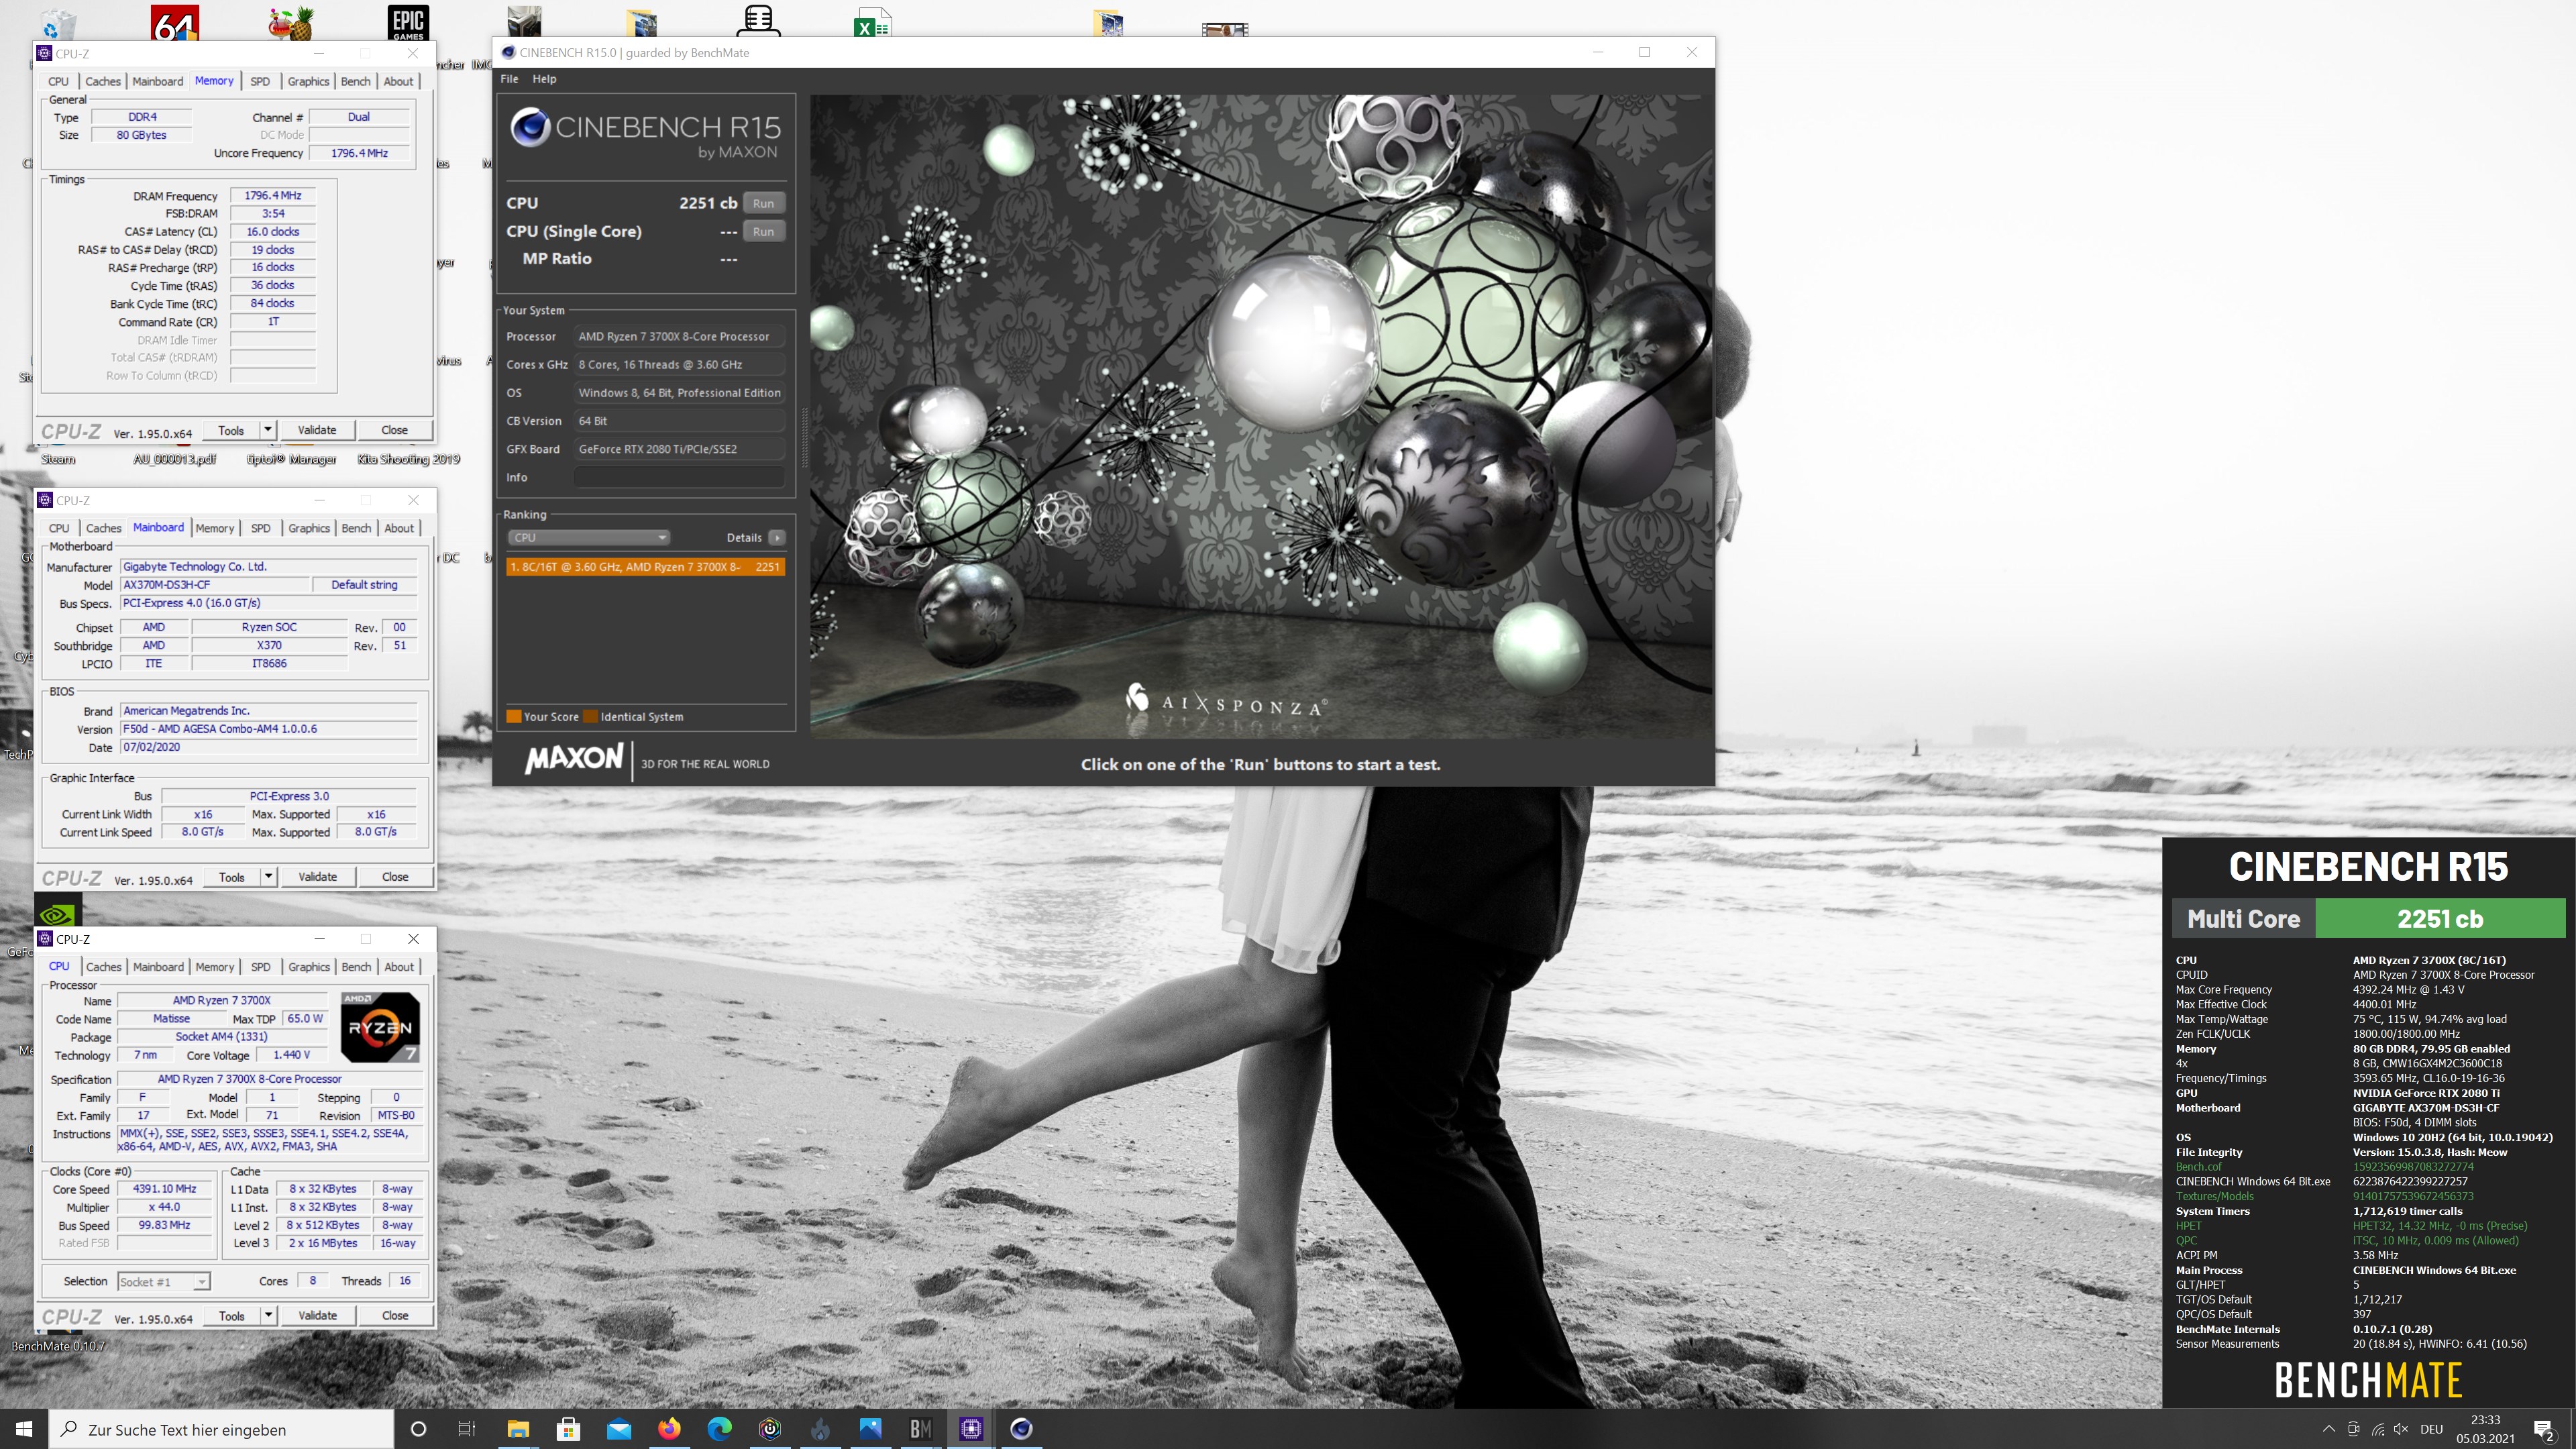Open the Cinebench File menu
Screen dimensions: 2576x1449
point(509,79)
